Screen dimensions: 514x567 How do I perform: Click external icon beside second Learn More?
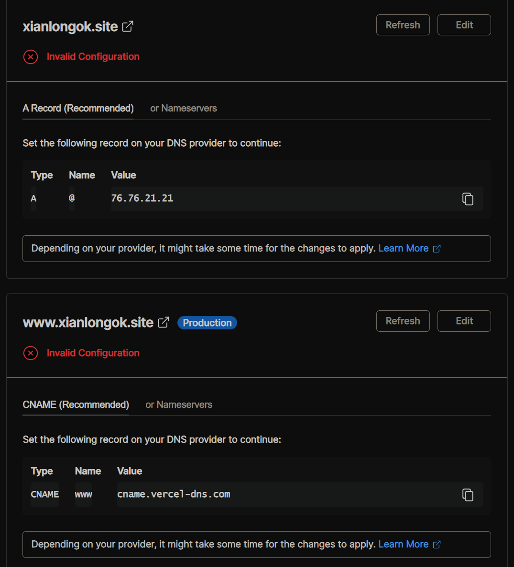[x=437, y=544]
